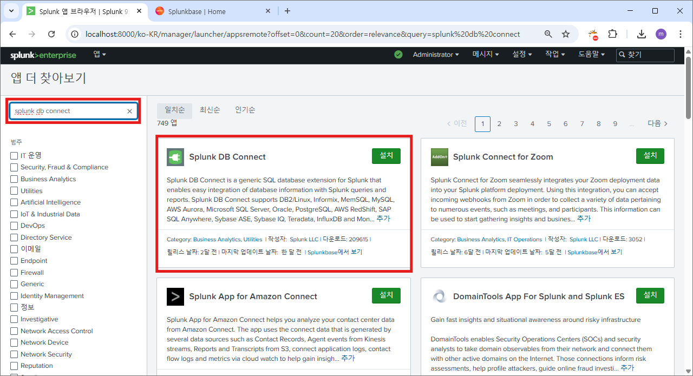Open the 앱 dropdown menu
Image resolution: width=693 pixels, height=376 pixels.
[100, 55]
